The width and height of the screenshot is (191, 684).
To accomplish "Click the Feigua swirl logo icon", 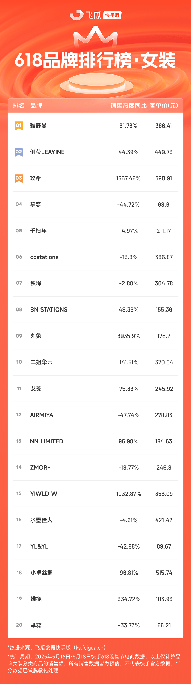I will (76, 15).
